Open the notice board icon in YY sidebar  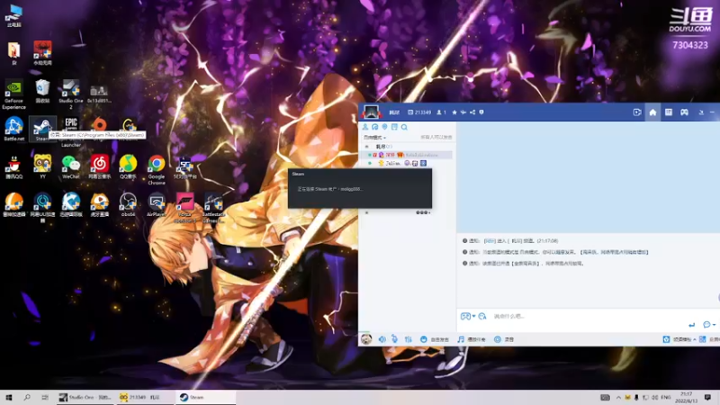coord(394,127)
